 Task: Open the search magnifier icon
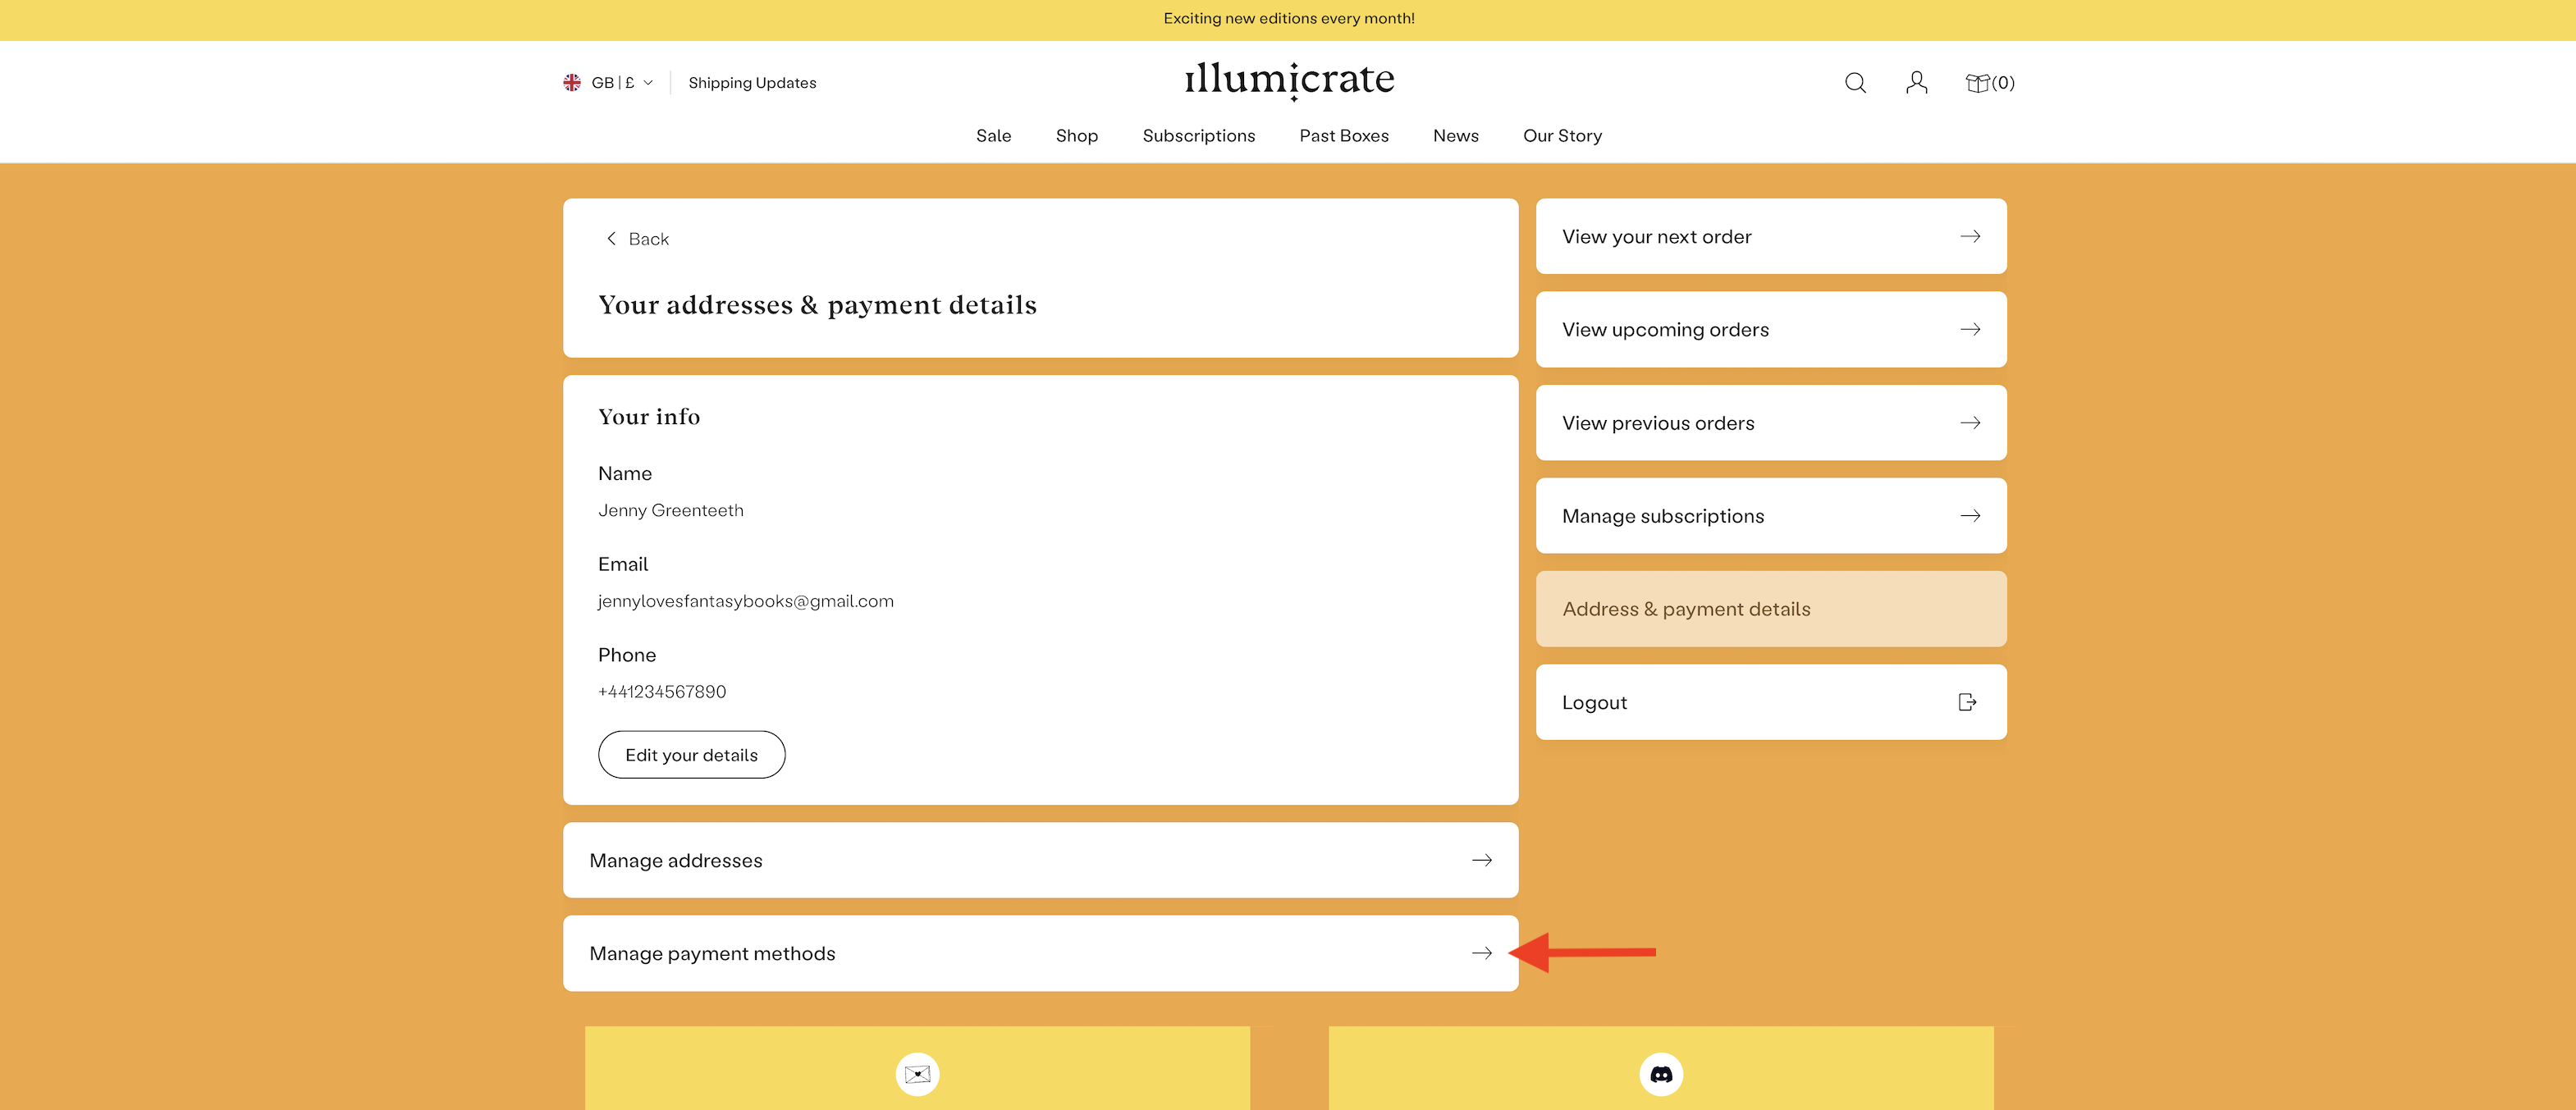coord(1855,83)
